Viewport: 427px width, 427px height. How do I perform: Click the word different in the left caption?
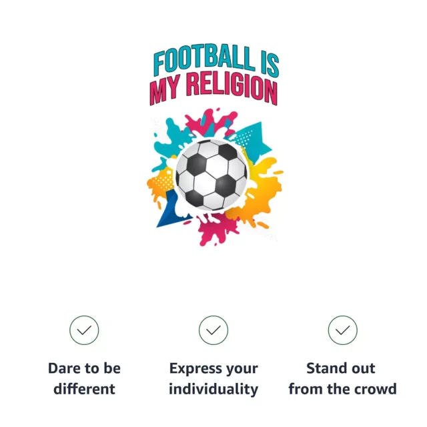pyautogui.click(x=84, y=389)
